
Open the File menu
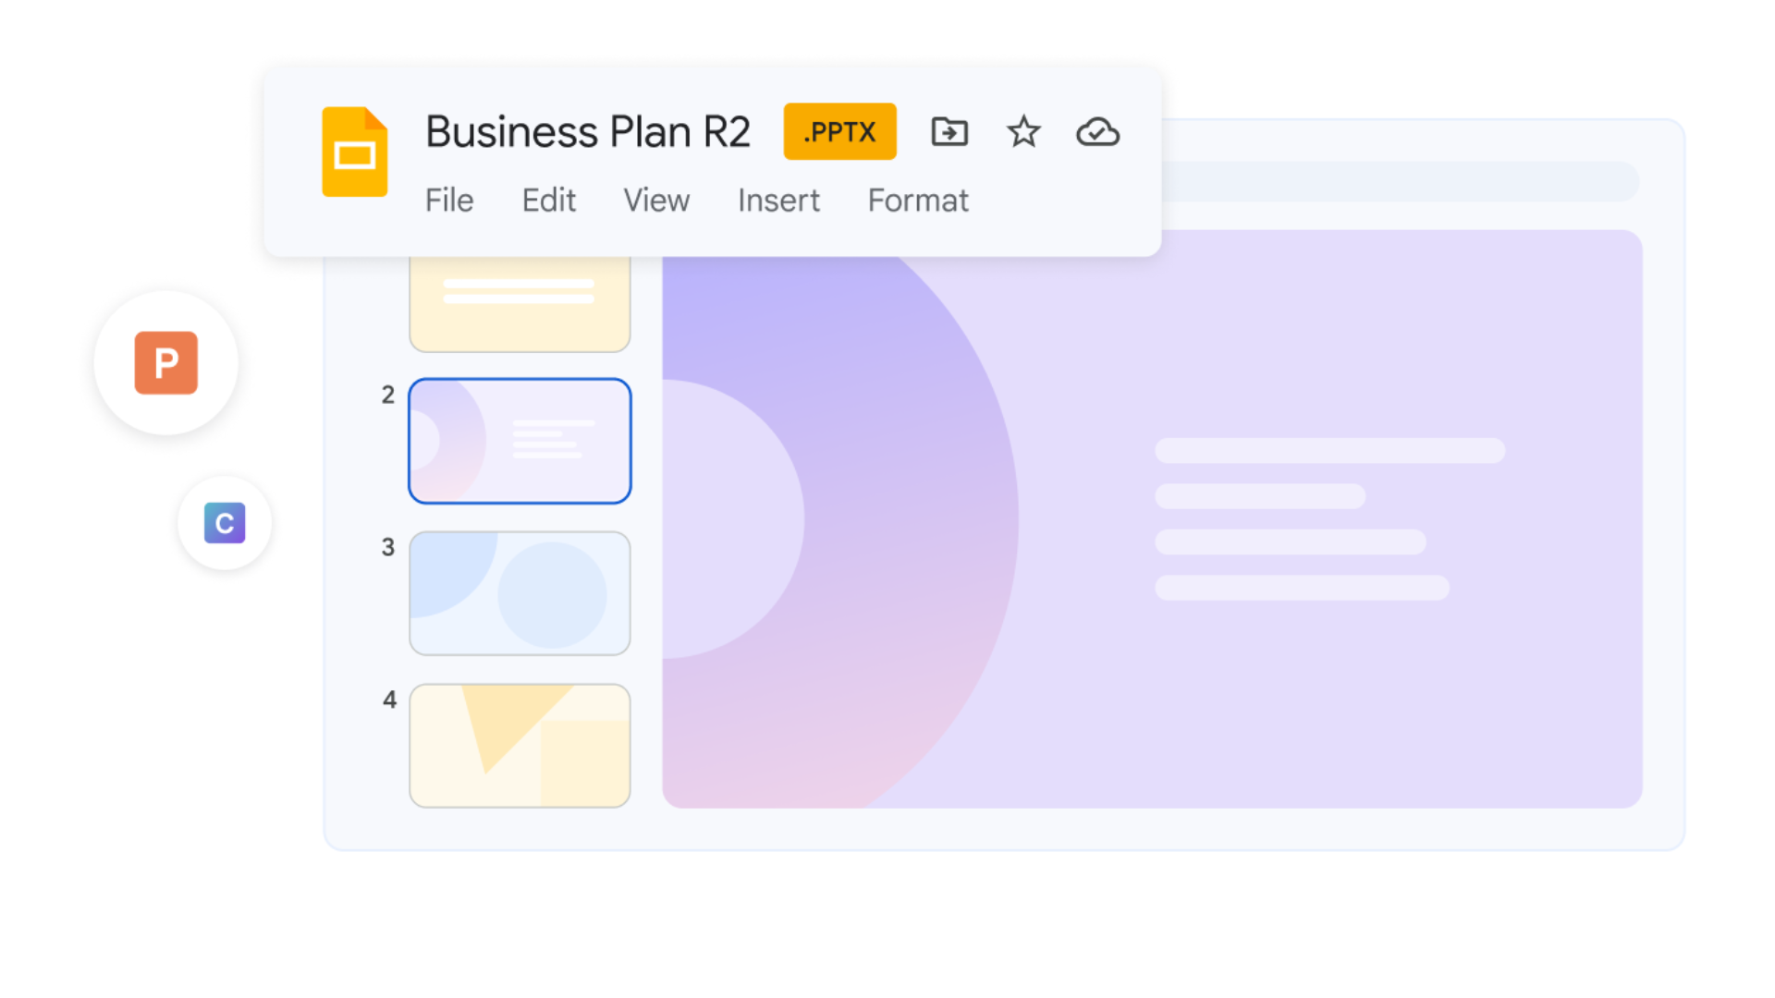[x=449, y=200]
